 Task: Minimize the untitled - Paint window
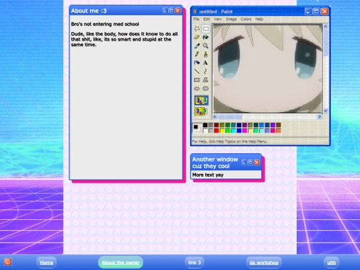click(x=308, y=11)
